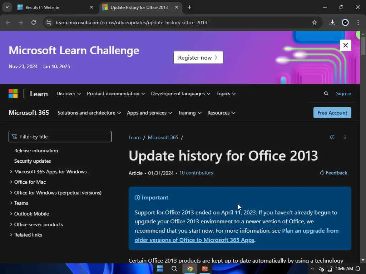Image resolution: width=366 pixels, height=274 pixels.
Task: Click the Chrome icon on the taskbar
Action: click(x=190, y=269)
